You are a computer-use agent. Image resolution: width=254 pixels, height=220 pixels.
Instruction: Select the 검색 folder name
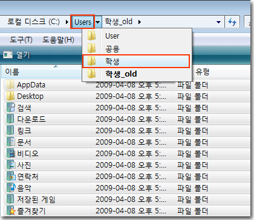(x=24, y=108)
